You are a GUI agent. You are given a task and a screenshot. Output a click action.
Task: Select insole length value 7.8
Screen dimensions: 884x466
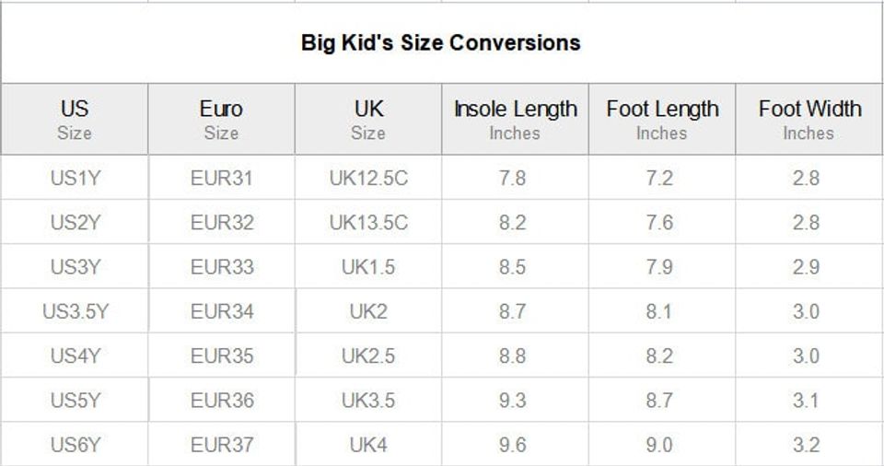pos(512,179)
